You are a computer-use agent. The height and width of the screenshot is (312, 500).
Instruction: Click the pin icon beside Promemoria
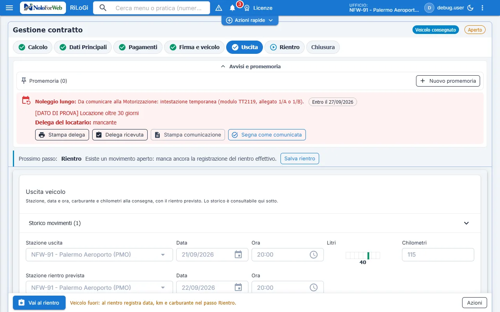point(24,81)
